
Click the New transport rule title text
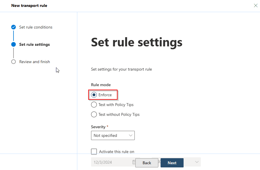29,5
